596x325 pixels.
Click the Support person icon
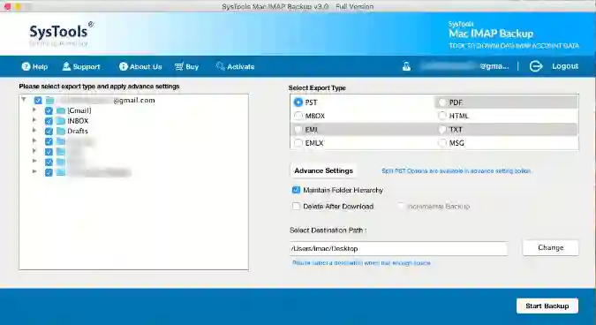point(66,66)
